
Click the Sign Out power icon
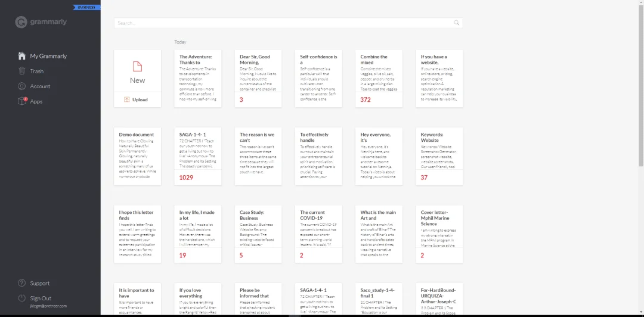click(22, 298)
